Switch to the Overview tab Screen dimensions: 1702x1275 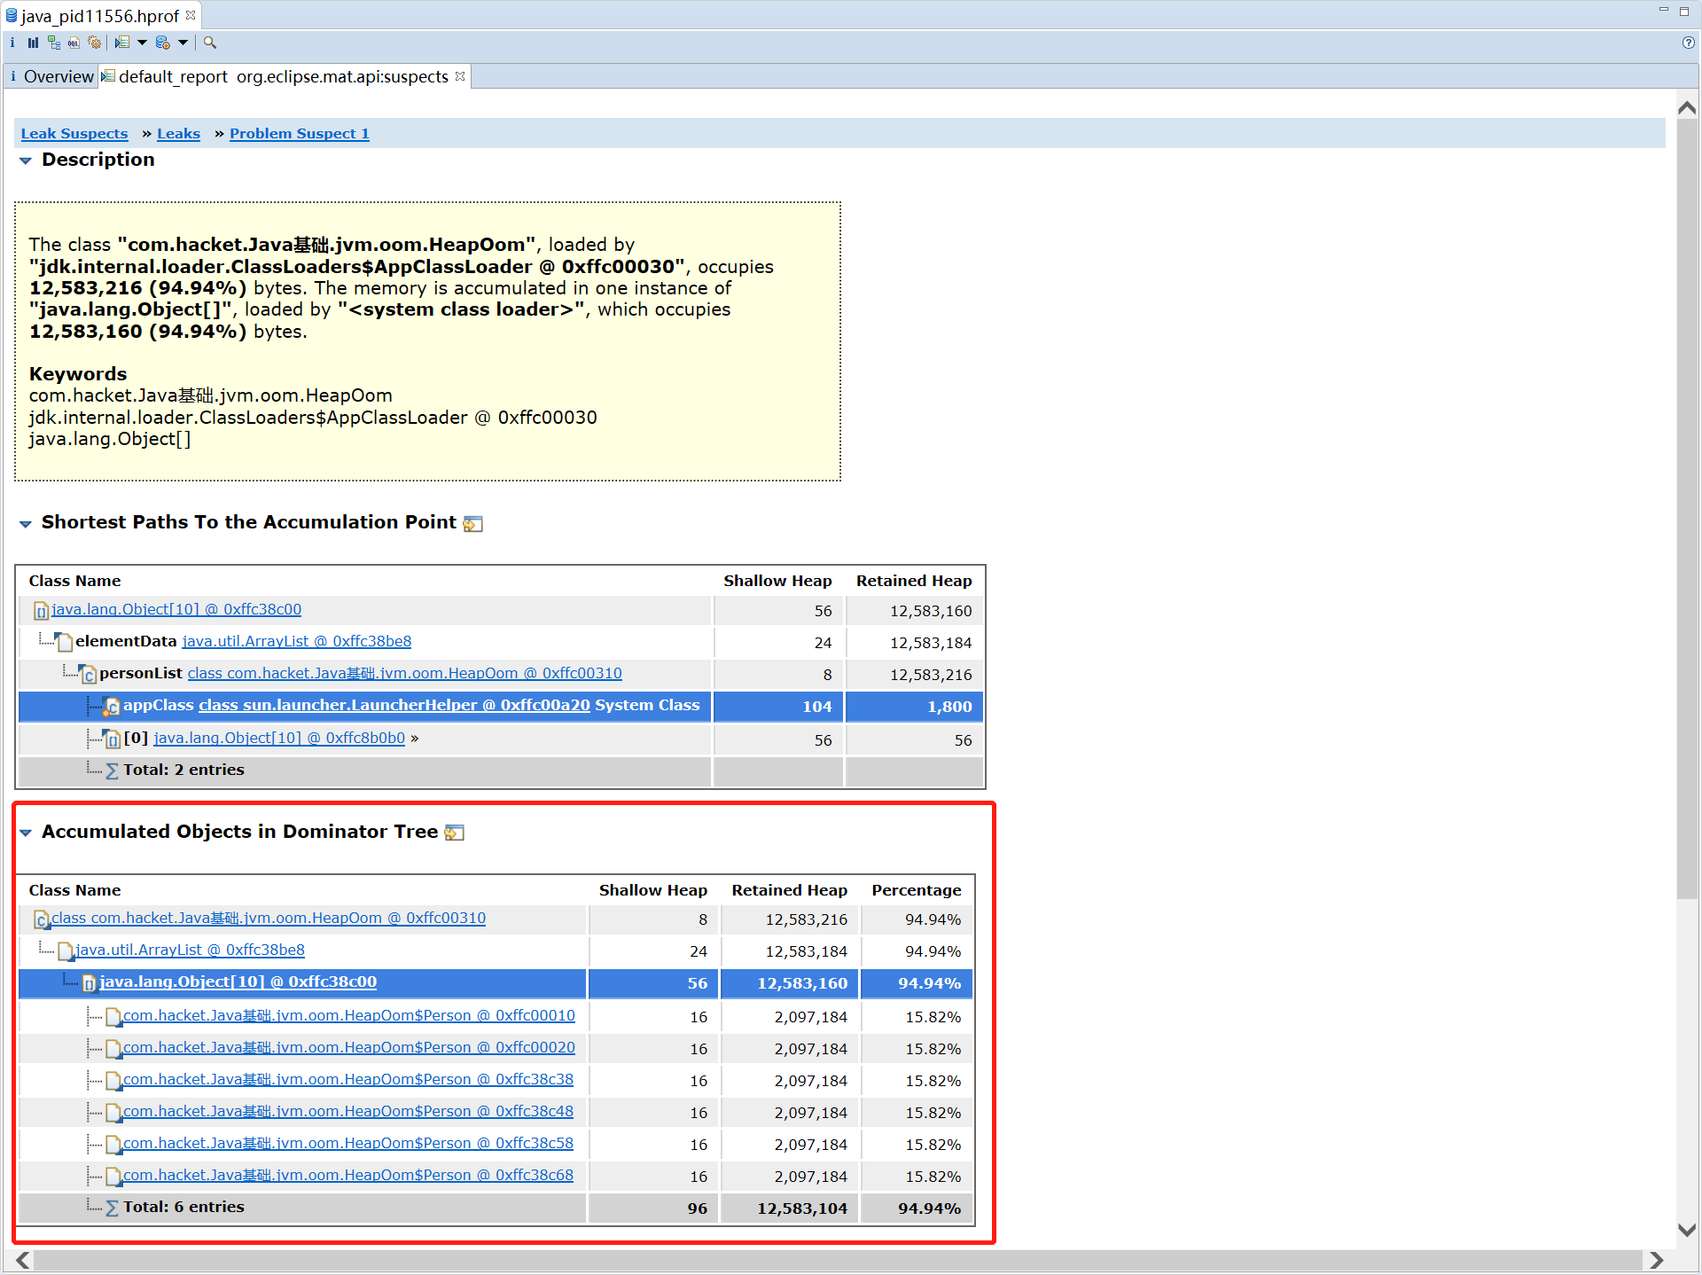pyautogui.click(x=51, y=76)
